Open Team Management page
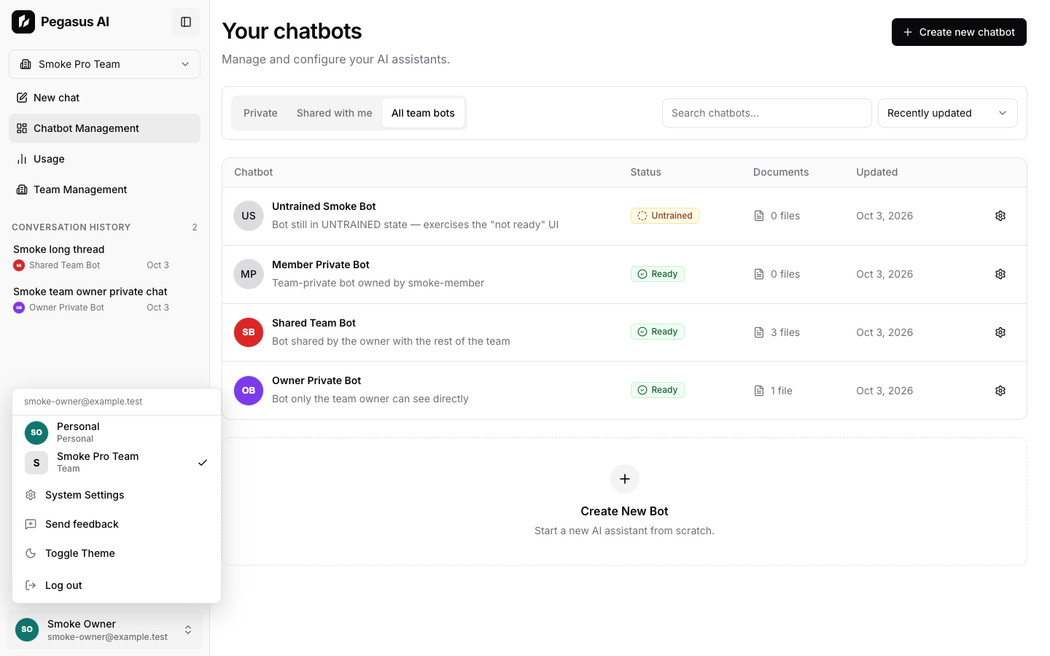 tap(104, 190)
